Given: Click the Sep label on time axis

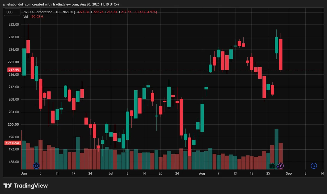Looking at the screenshot, I should tap(289, 173).
